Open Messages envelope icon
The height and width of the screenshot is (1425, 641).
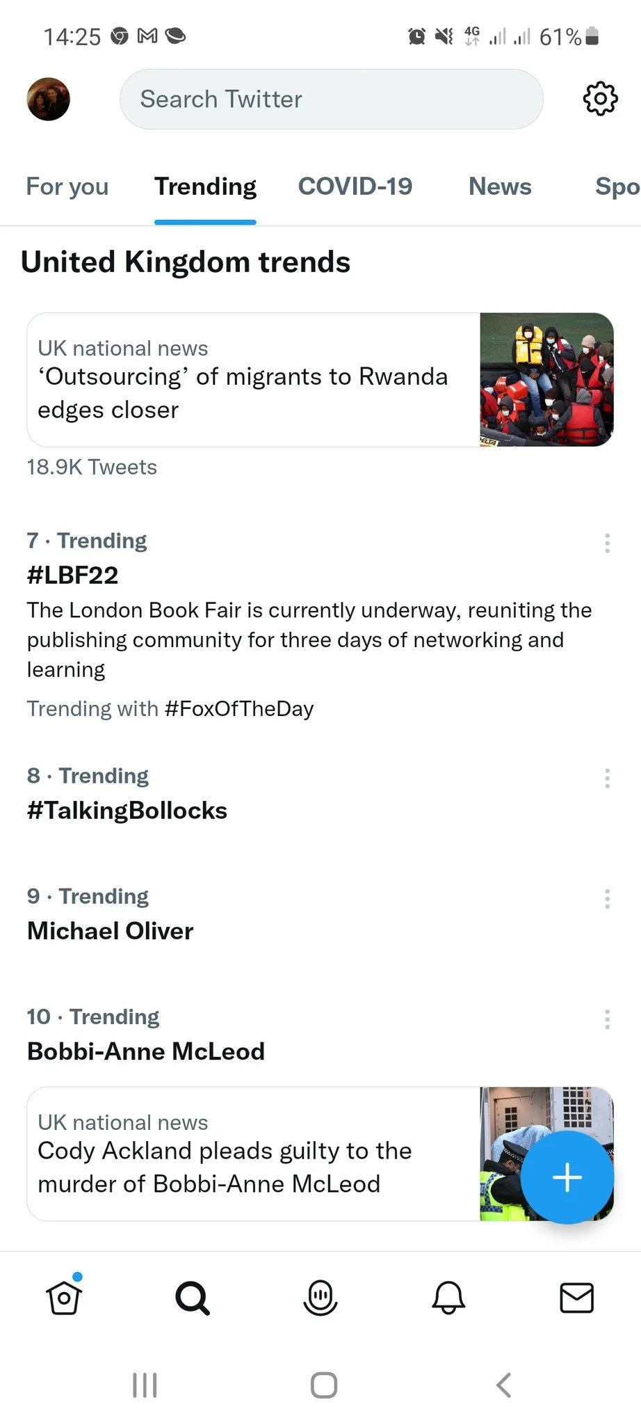[x=576, y=1298]
